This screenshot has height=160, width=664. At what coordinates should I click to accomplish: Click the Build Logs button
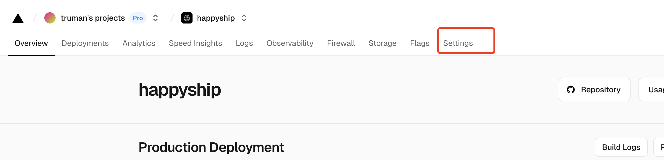click(x=621, y=147)
